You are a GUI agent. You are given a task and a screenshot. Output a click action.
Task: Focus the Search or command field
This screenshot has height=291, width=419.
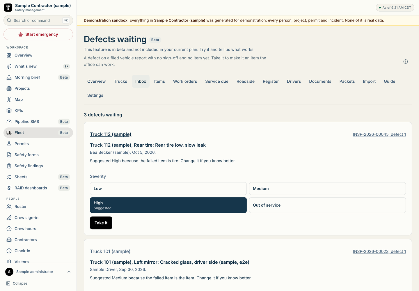tap(38, 20)
